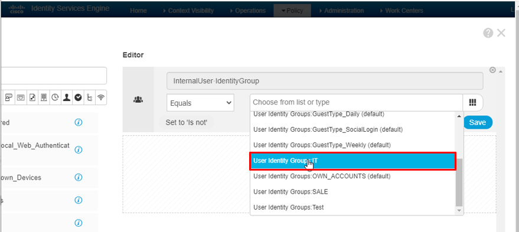Click the server rack filter icon
Viewport: 519px width, 232px height.
[x=44, y=97]
